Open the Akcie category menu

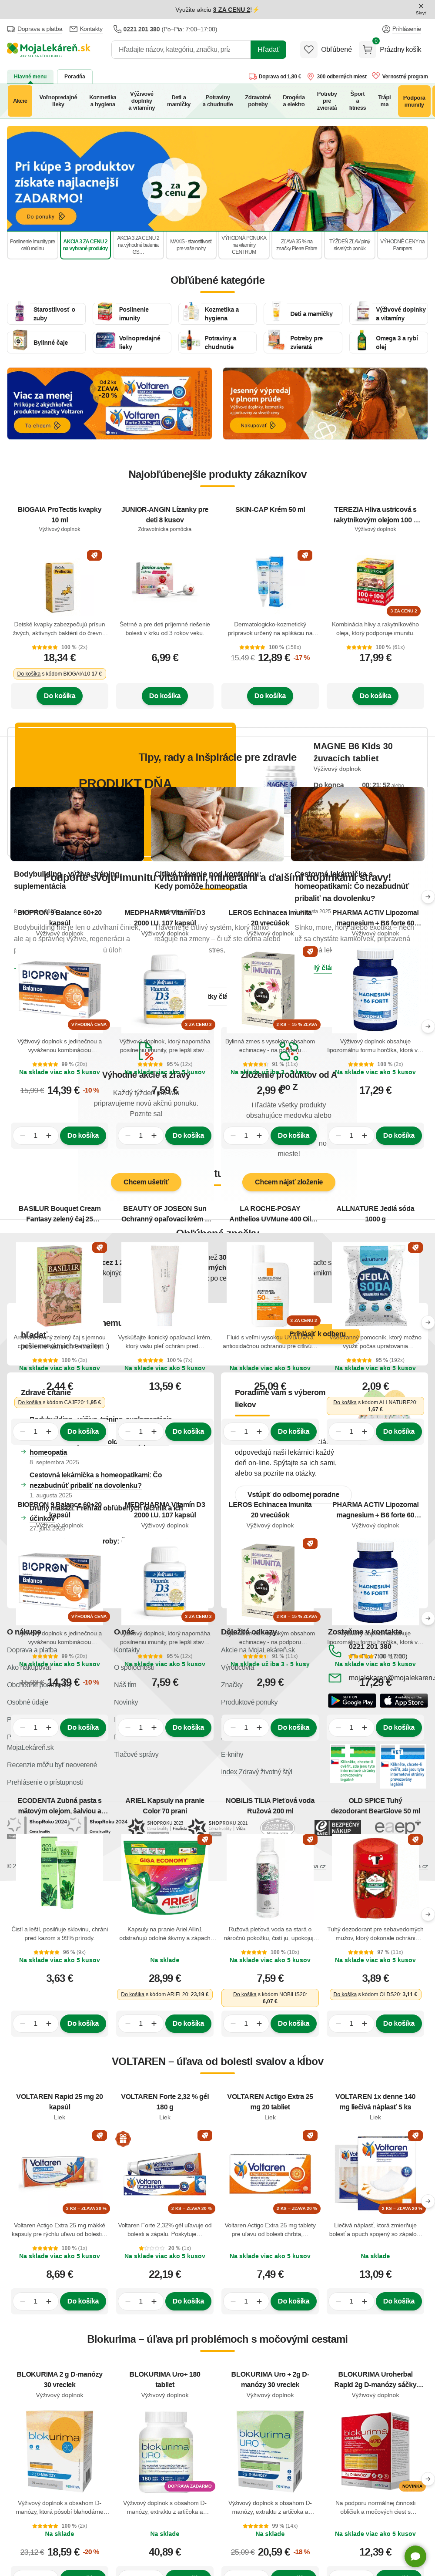tap(20, 101)
